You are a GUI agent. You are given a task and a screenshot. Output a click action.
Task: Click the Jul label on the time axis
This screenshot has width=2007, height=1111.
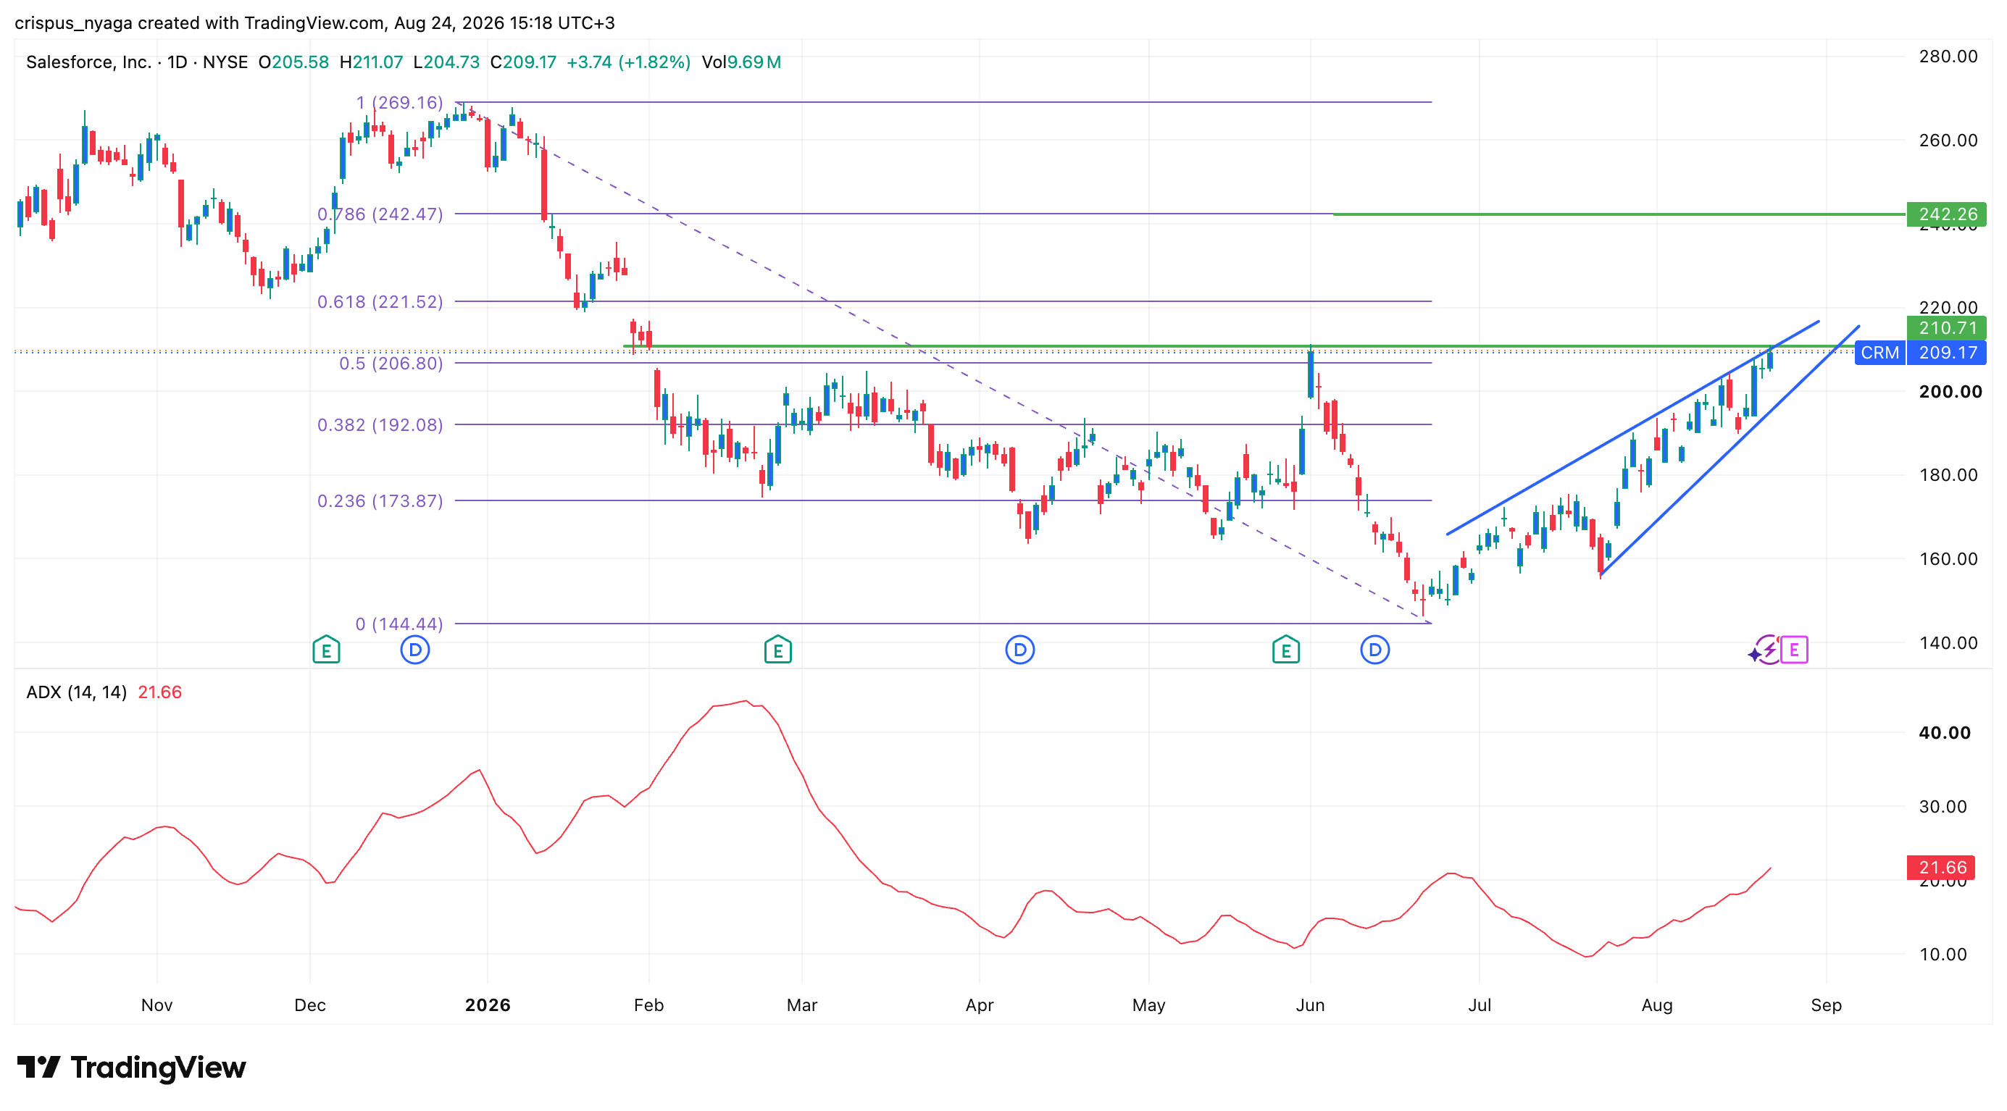[x=1480, y=1005]
